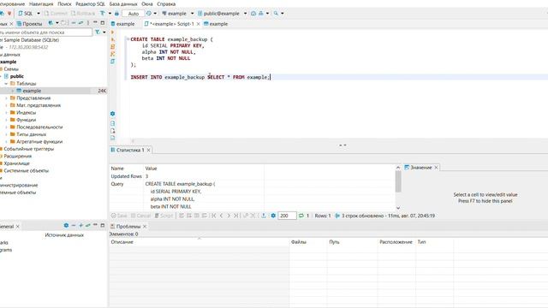Close the Проблемы tab
This screenshot has height=308, width=548.
click(x=145, y=227)
